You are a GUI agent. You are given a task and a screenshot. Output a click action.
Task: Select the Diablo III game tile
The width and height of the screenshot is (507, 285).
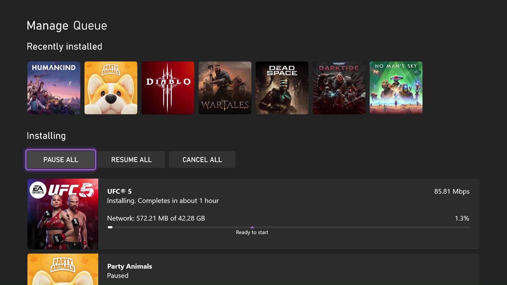click(168, 88)
